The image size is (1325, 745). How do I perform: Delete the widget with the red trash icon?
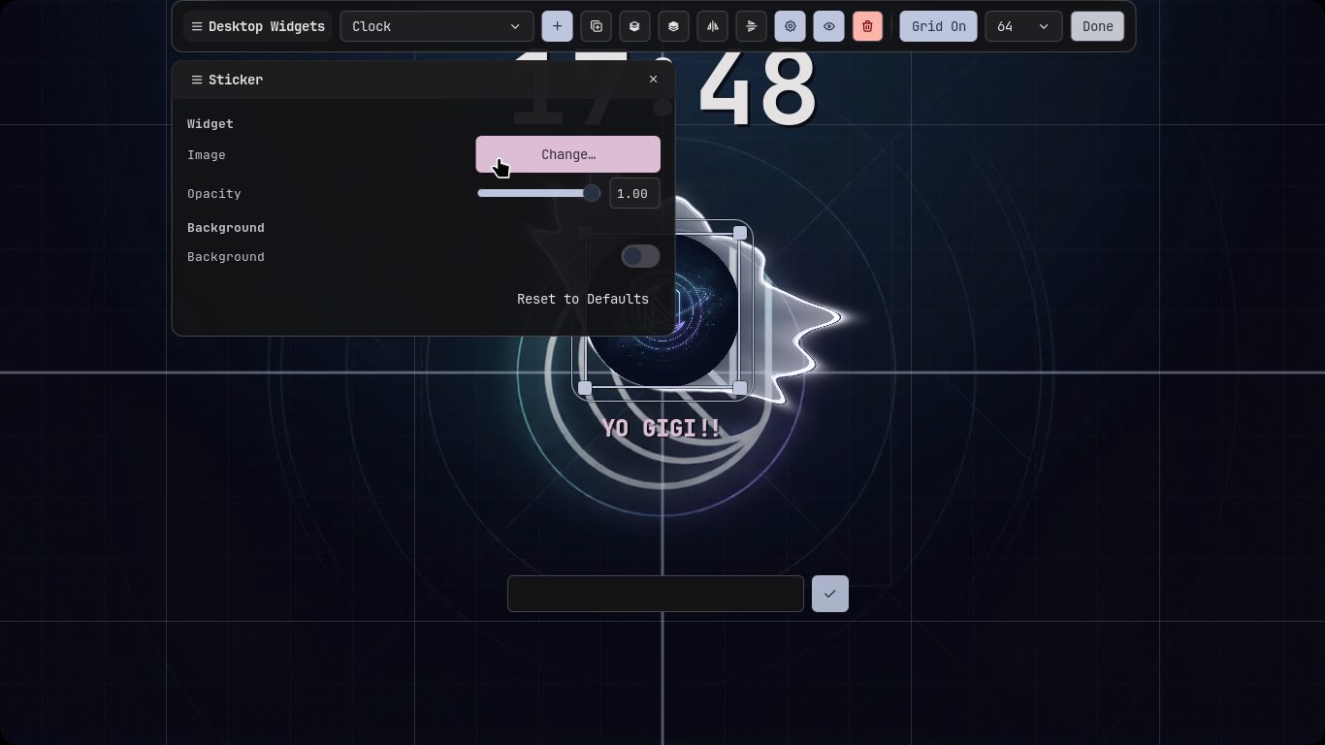tap(867, 26)
